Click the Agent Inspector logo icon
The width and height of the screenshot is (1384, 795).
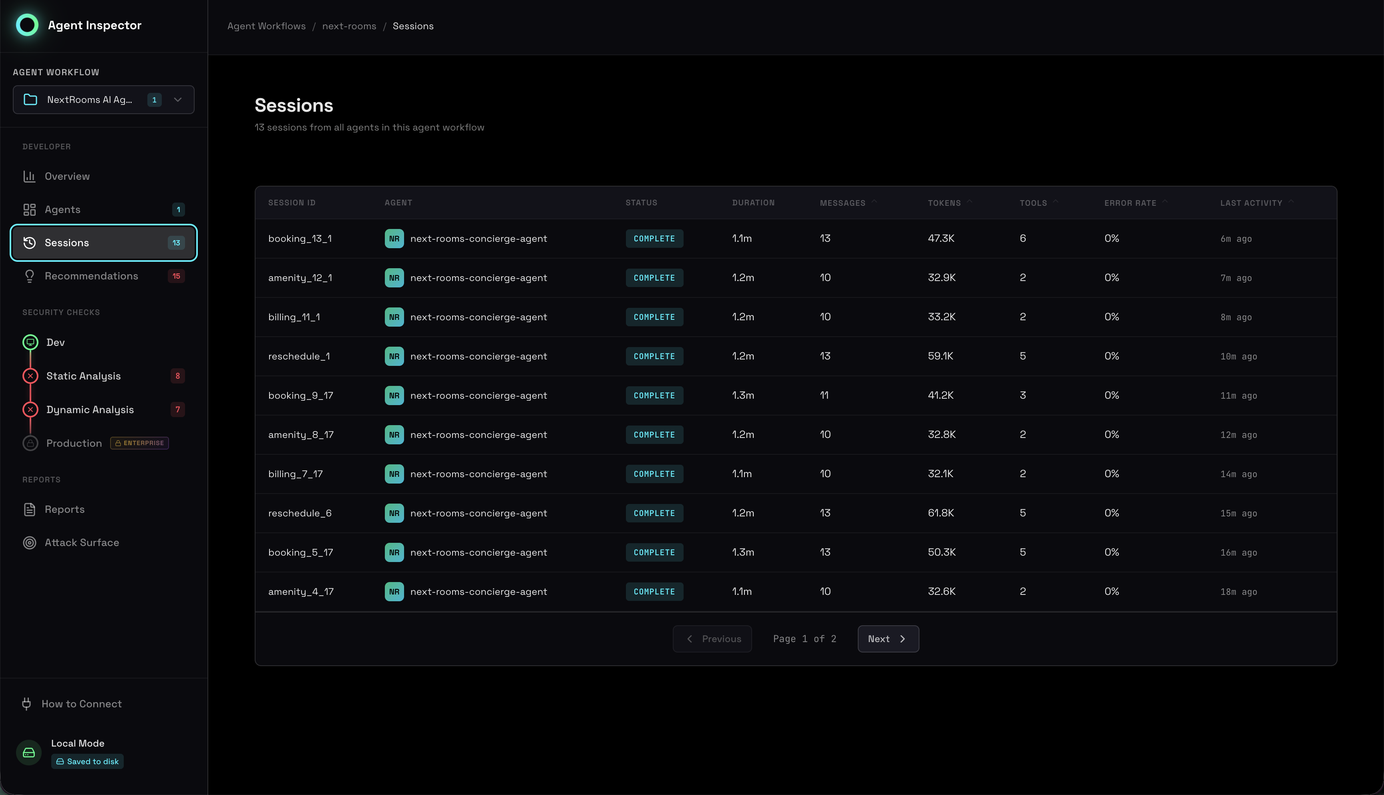point(27,25)
